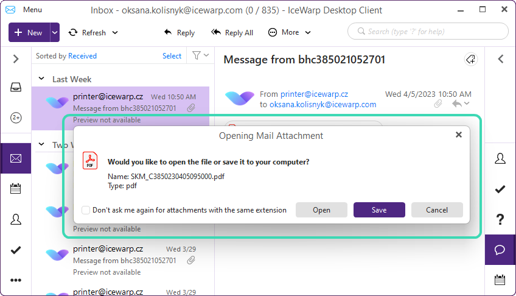This screenshot has width=516, height=296.
Task: Collapse the right sidebar arrow
Action: pos(501,59)
